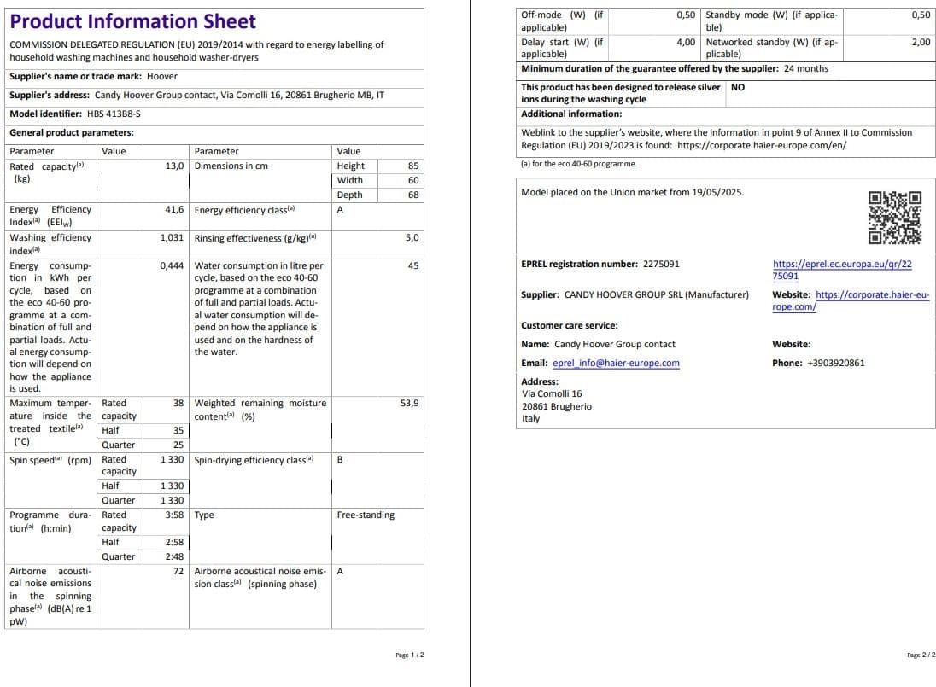Screen dimensions: 936x687
Task: Click the water consumption value 45
Action: pos(412,266)
